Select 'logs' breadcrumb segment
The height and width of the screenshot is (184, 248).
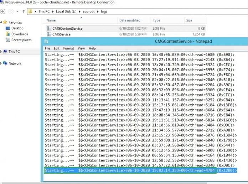pyautogui.click(x=104, y=11)
